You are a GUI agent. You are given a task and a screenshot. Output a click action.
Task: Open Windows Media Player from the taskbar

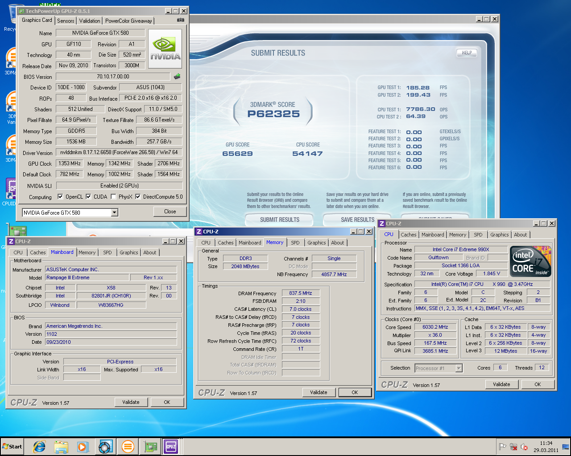click(x=83, y=447)
